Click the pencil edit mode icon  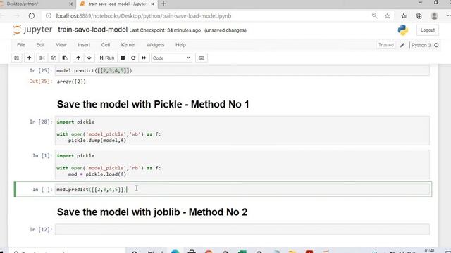click(x=402, y=45)
